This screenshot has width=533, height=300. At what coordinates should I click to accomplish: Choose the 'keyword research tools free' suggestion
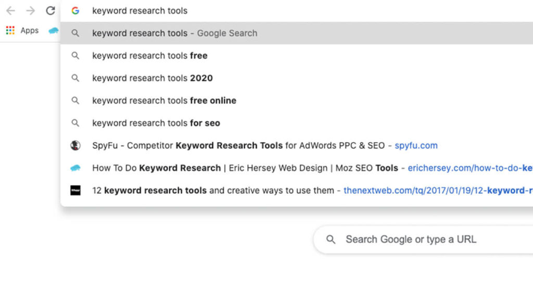pyautogui.click(x=149, y=56)
